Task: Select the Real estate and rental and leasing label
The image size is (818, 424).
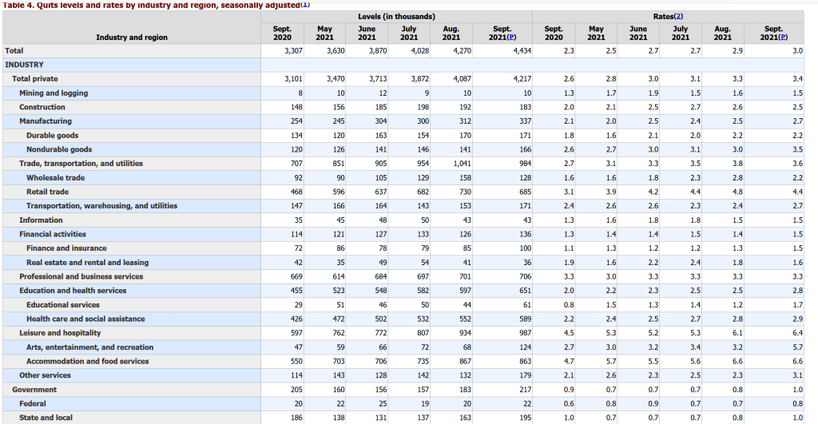Action: (x=87, y=262)
